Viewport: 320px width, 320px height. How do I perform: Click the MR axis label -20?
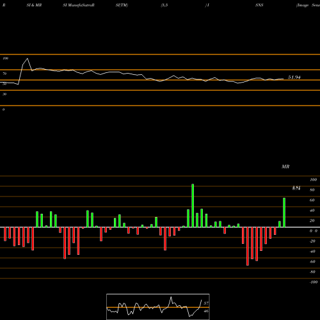coord(312,241)
